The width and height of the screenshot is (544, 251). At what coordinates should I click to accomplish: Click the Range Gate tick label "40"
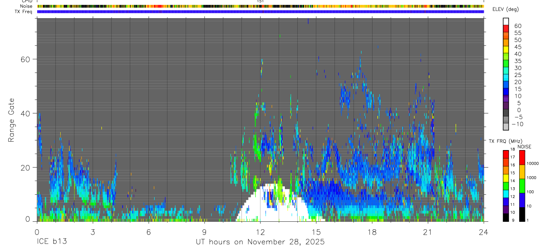(27, 113)
